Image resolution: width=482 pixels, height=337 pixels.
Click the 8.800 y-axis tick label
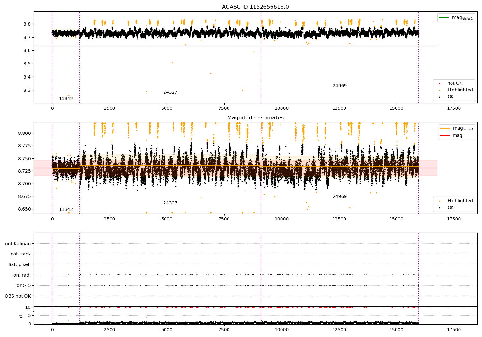pos(25,133)
